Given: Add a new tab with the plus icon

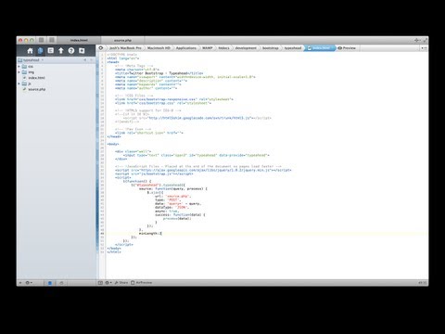Looking at the screenshot, I should (416, 40).
